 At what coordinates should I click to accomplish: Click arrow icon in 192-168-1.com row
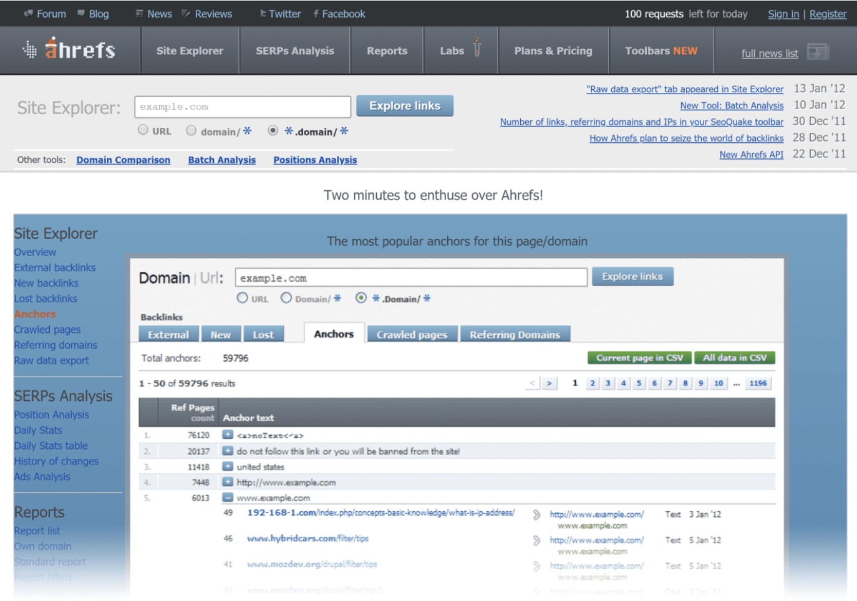(x=536, y=515)
